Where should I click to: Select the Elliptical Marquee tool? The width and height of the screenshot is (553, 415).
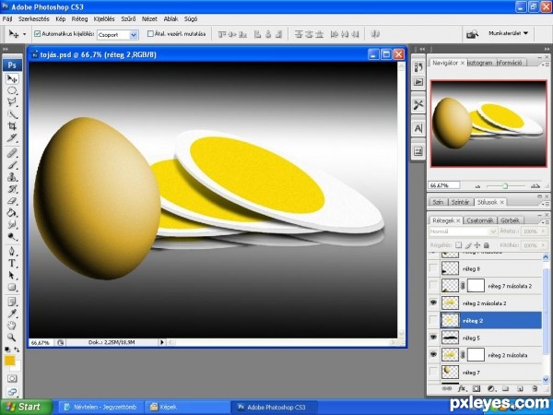[x=12, y=90]
